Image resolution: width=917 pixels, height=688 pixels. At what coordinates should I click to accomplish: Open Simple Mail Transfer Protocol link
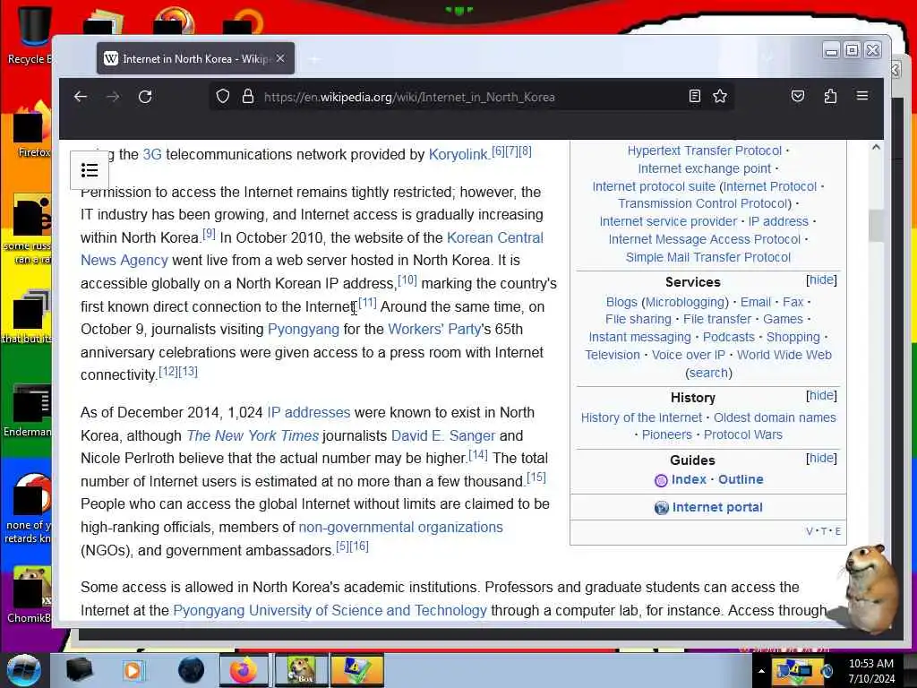tap(707, 257)
